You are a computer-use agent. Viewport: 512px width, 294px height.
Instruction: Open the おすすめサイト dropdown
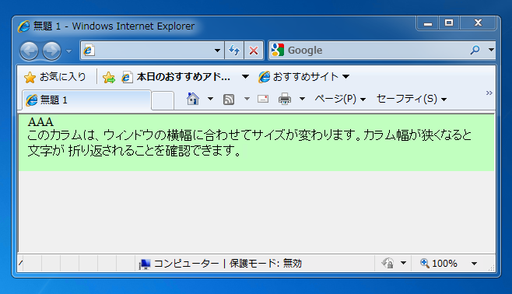pyautogui.click(x=304, y=77)
